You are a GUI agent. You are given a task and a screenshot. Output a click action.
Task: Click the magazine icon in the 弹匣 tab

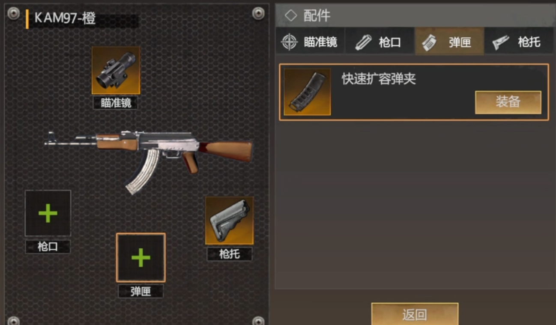[430, 42]
